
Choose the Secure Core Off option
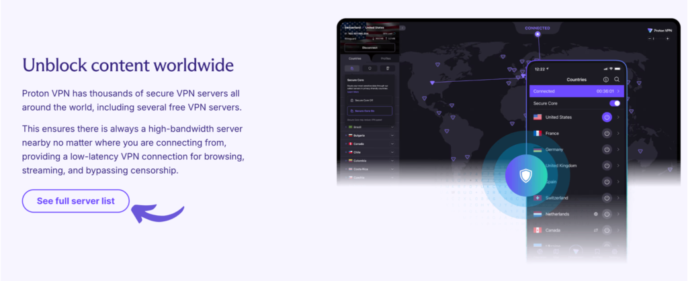click(x=370, y=100)
